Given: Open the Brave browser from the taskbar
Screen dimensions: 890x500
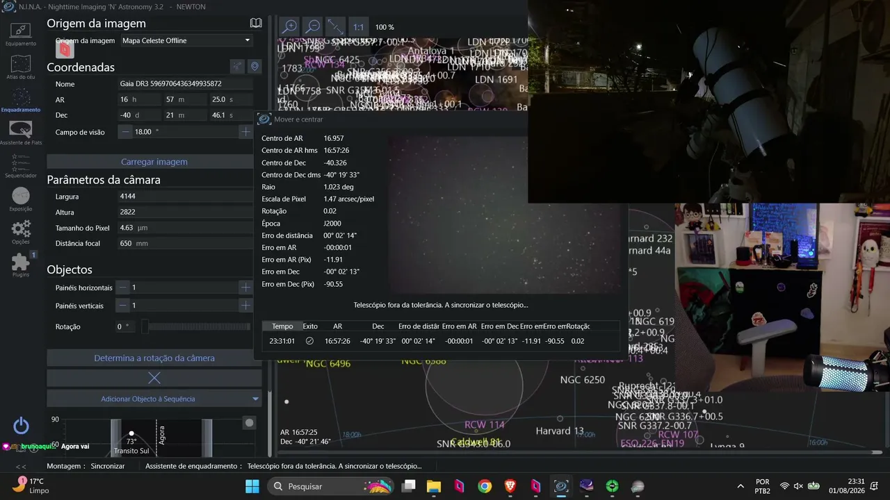Looking at the screenshot, I should [510, 486].
